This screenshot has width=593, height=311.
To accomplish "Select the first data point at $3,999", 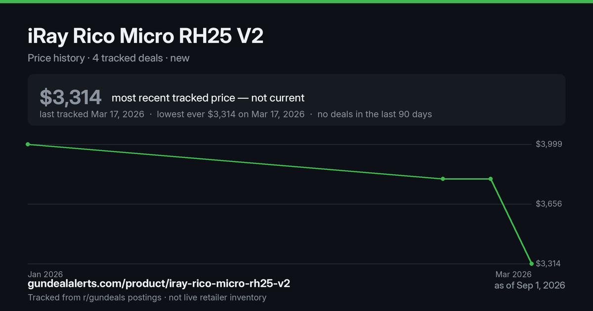I will tap(28, 144).
